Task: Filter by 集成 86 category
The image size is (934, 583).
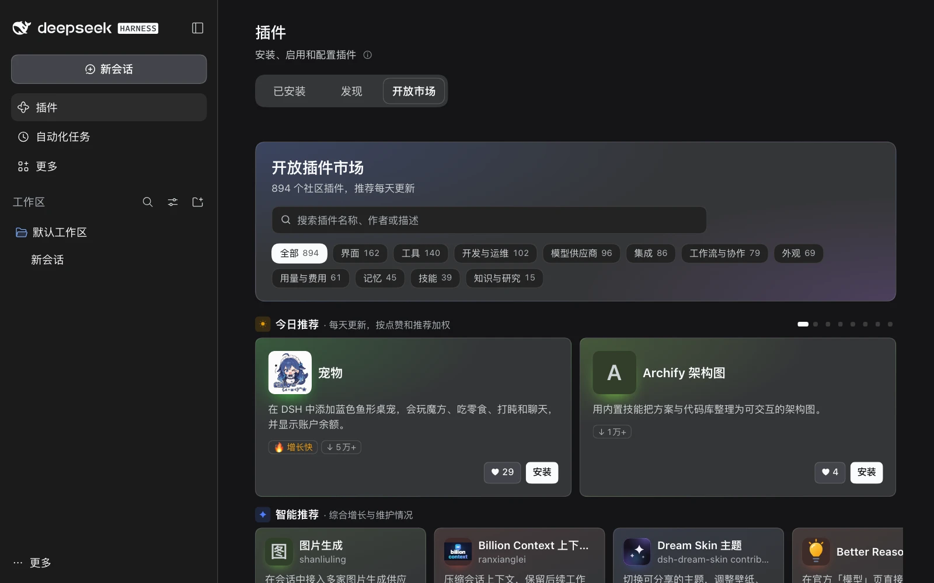Action: [651, 253]
